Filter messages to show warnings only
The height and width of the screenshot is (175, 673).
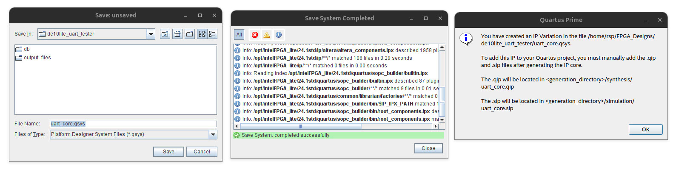266,35
